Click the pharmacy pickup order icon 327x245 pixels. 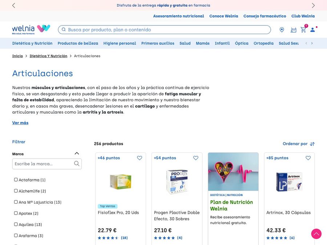coord(294,30)
